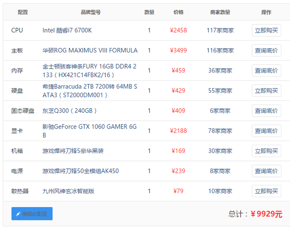Click 查询底价 for 显卡 row

266,131
